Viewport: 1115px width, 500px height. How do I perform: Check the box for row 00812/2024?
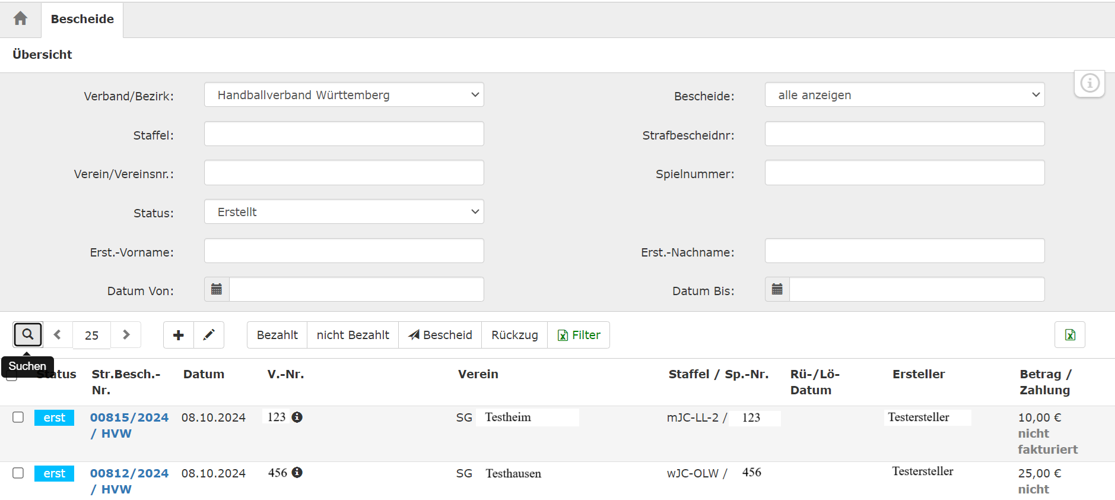18,473
